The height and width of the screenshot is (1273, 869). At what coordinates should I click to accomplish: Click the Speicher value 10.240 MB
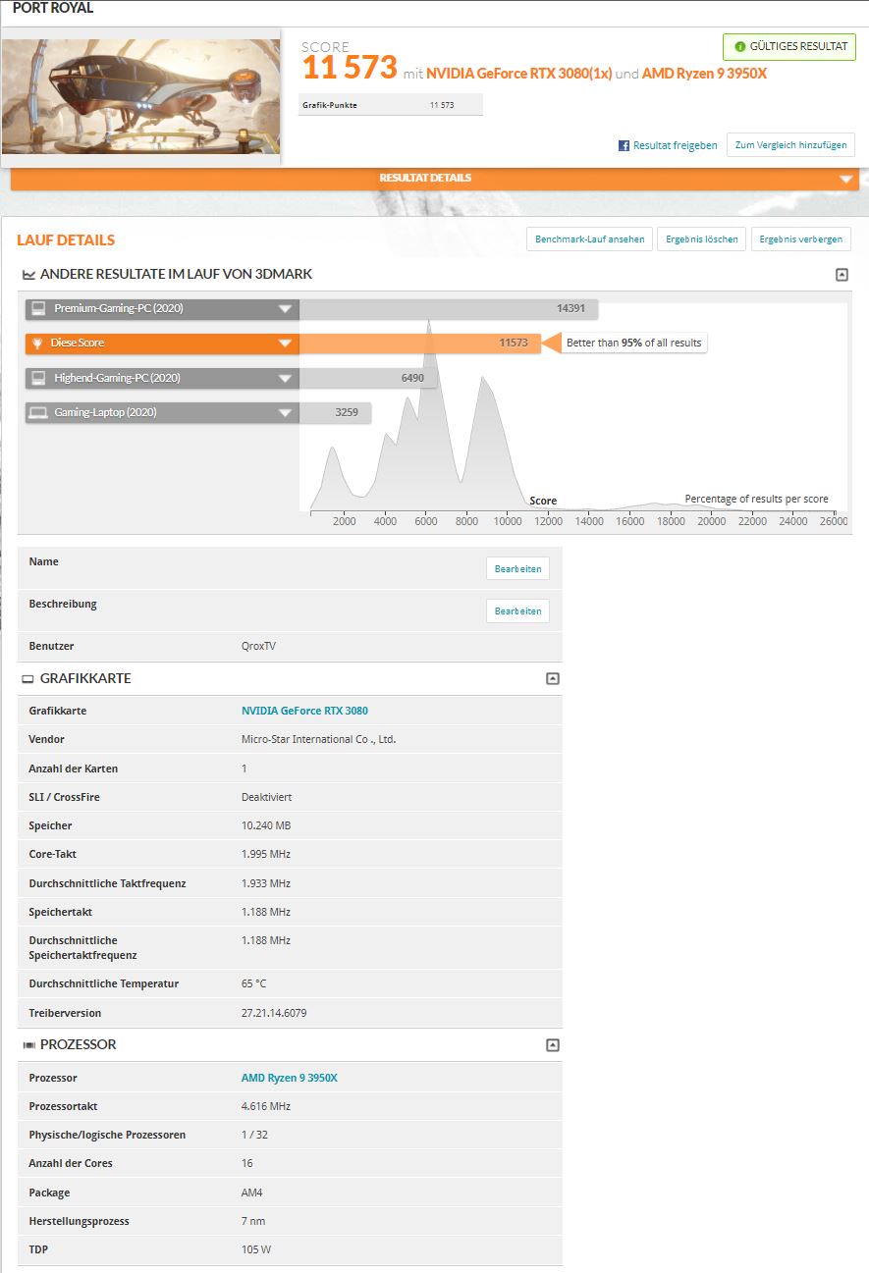(266, 825)
